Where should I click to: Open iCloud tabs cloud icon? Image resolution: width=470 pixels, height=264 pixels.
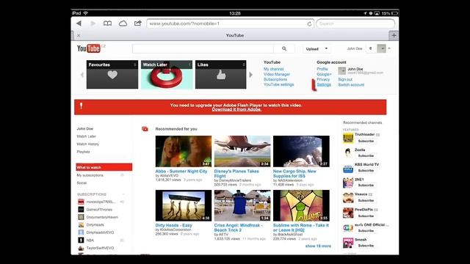(x=123, y=23)
